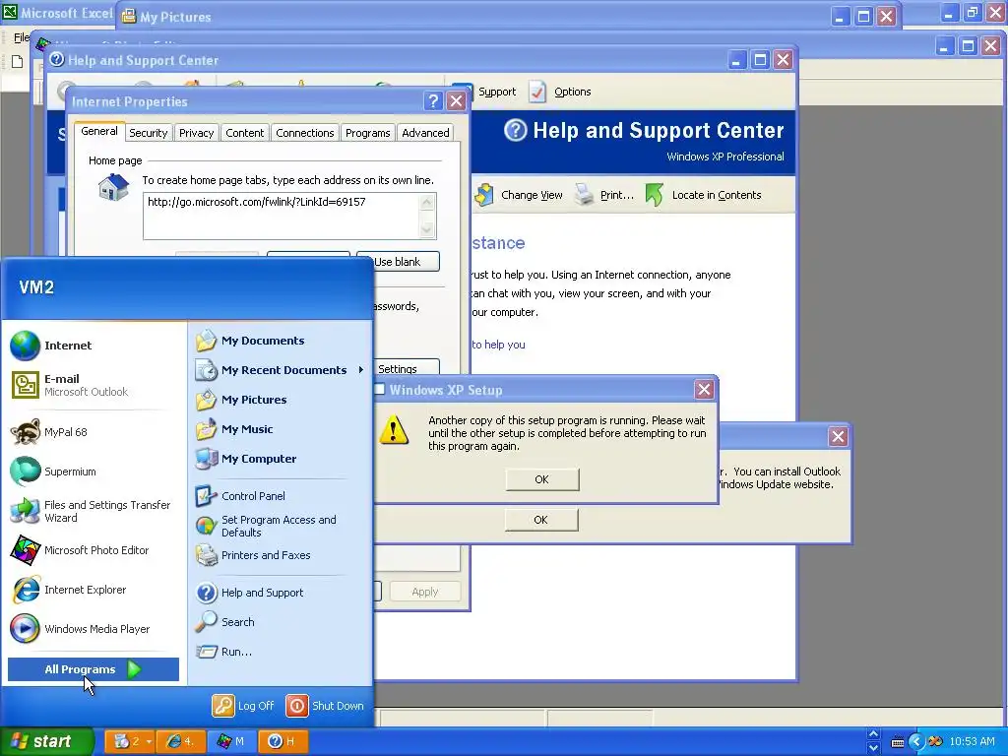Click Log Off in the Start menu

[244, 706]
